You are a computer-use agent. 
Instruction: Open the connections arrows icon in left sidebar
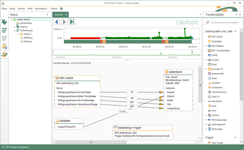(x=4, y=30)
